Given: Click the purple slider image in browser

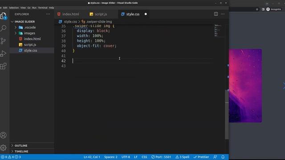Looking at the screenshot, I should coord(245,86).
